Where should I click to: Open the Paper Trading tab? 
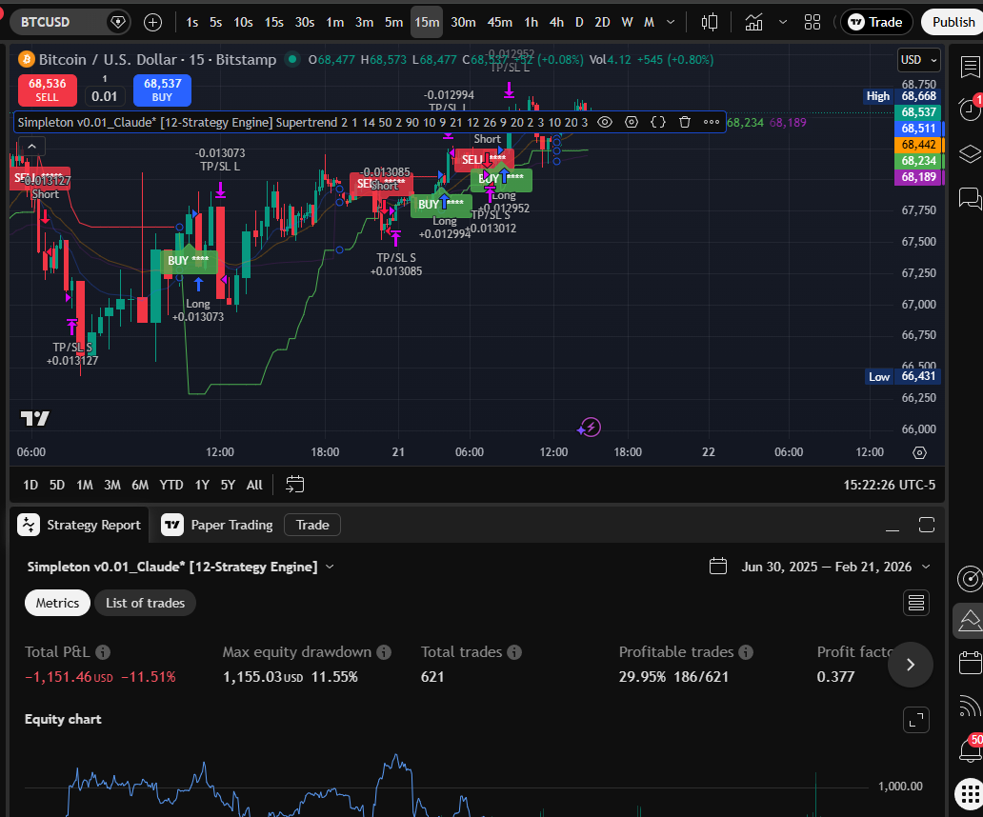click(x=218, y=525)
